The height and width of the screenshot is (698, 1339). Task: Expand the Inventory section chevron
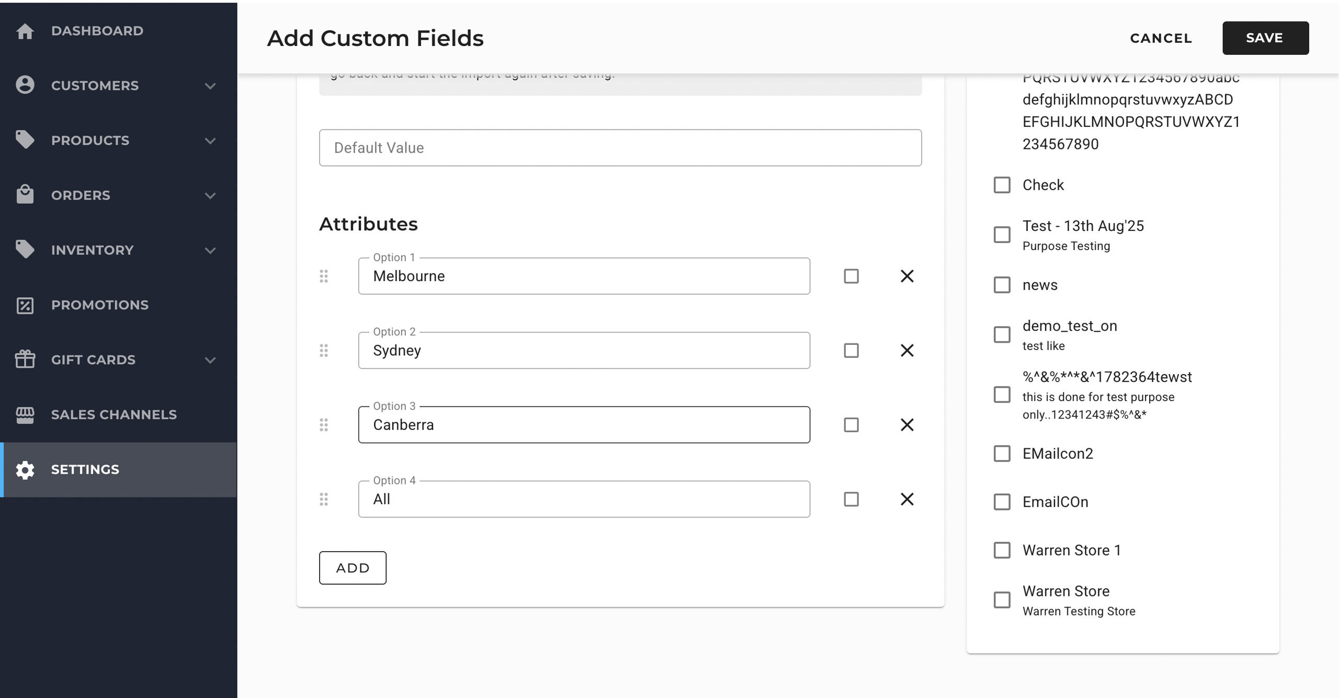[210, 250]
